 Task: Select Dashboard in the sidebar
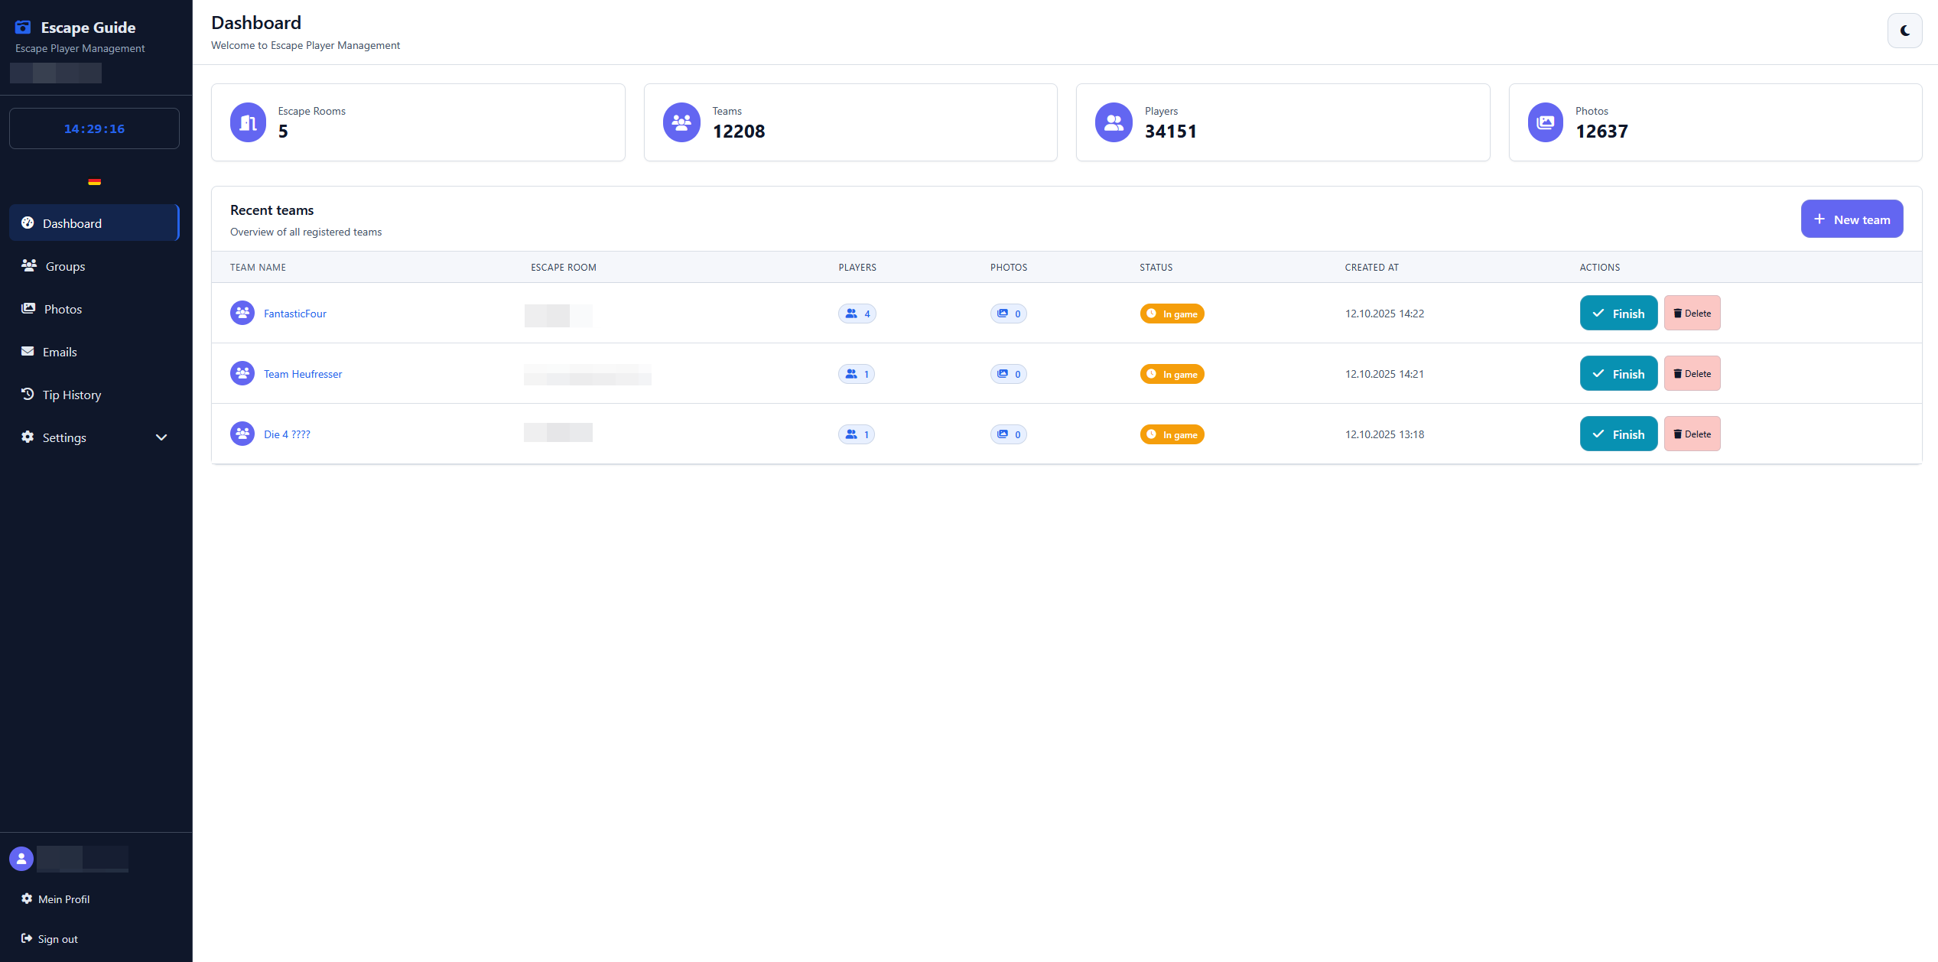[72, 223]
